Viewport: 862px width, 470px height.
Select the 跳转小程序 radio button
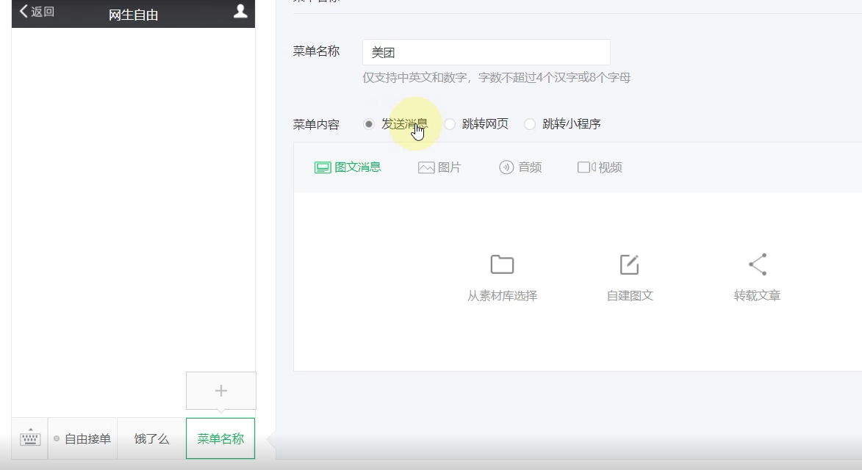(529, 124)
